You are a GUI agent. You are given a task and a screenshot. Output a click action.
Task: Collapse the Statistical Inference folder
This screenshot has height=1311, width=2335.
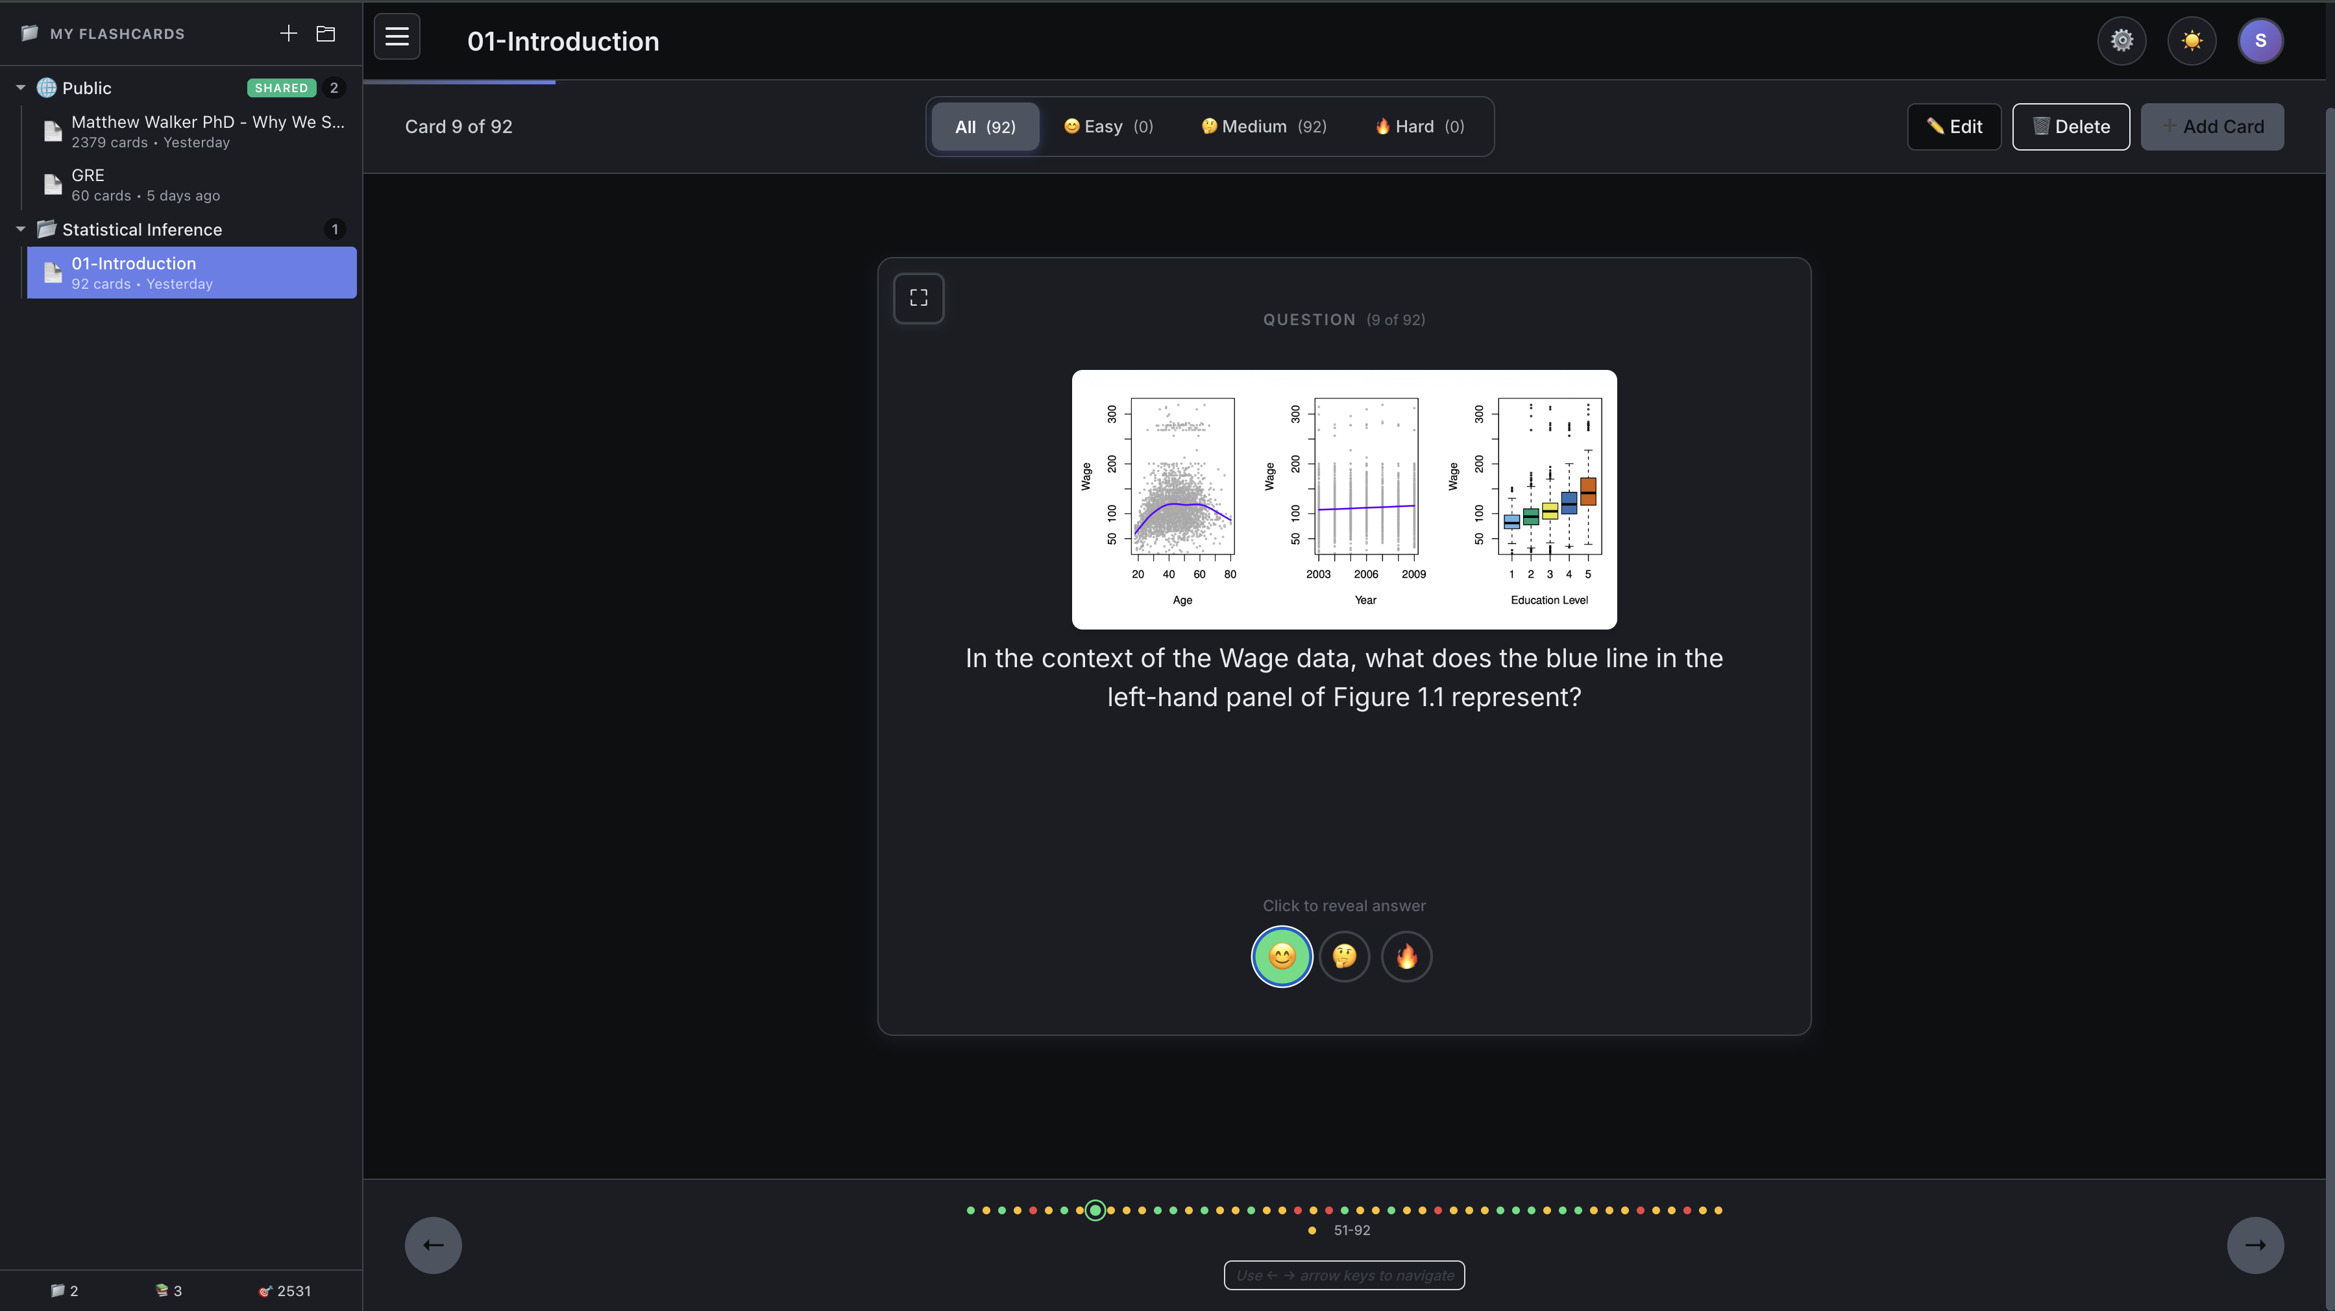point(20,229)
